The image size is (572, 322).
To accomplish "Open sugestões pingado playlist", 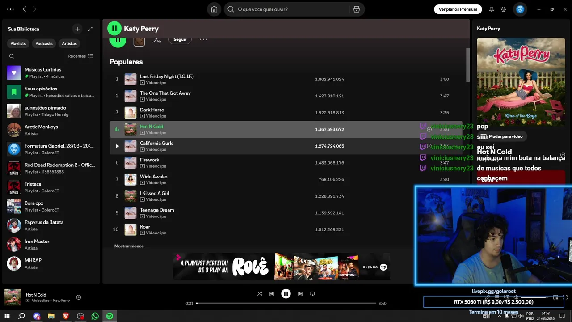I will pyautogui.click(x=51, y=111).
